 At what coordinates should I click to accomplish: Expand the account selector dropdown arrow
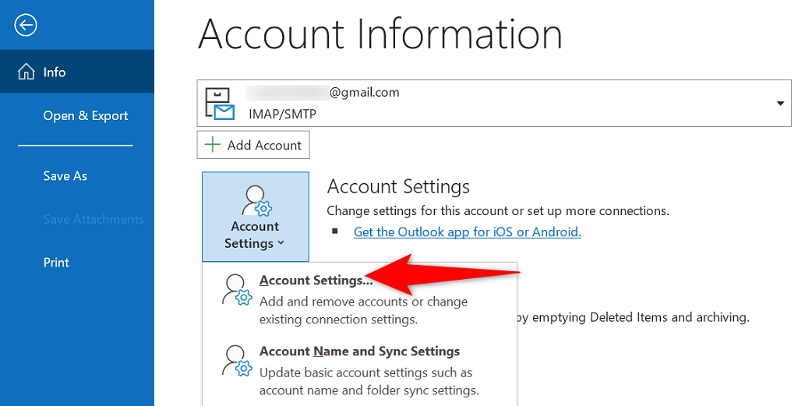coord(780,104)
